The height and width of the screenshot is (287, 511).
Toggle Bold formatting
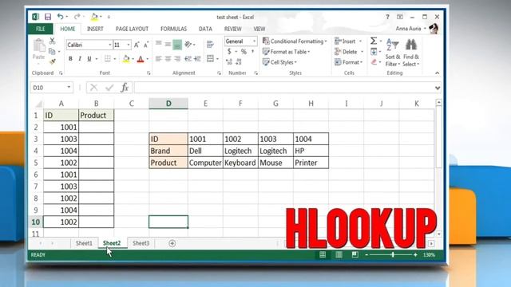(70, 59)
